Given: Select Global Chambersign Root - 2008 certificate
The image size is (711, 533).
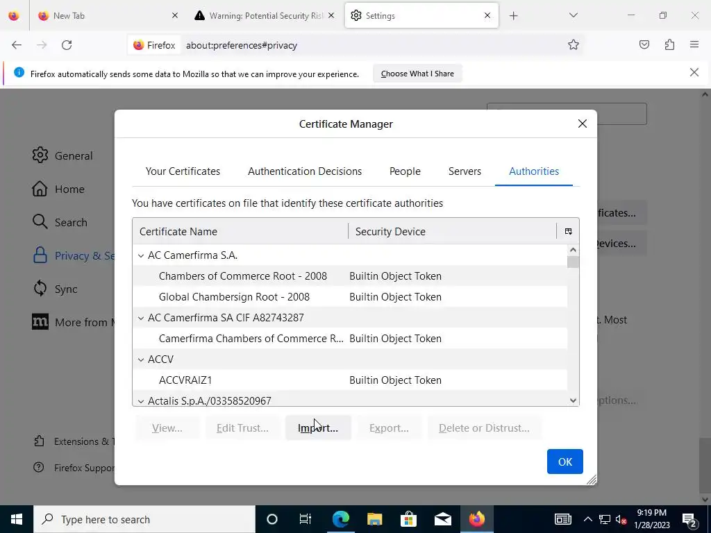Looking at the screenshot, I should 350,297.
